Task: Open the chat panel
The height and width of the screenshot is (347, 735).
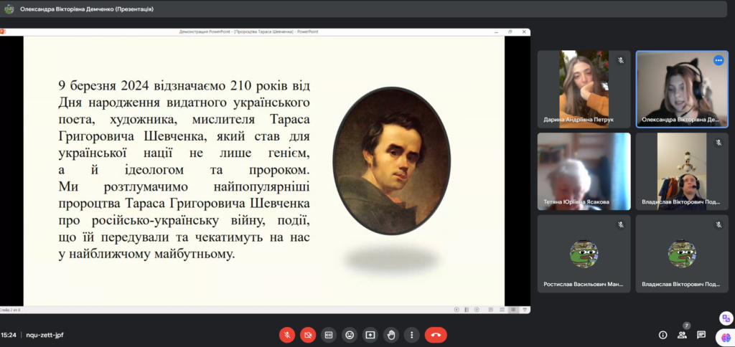Action: 701,335
